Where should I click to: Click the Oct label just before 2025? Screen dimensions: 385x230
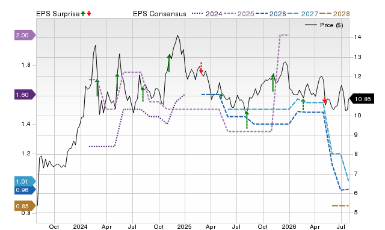[x=159, y=226]
